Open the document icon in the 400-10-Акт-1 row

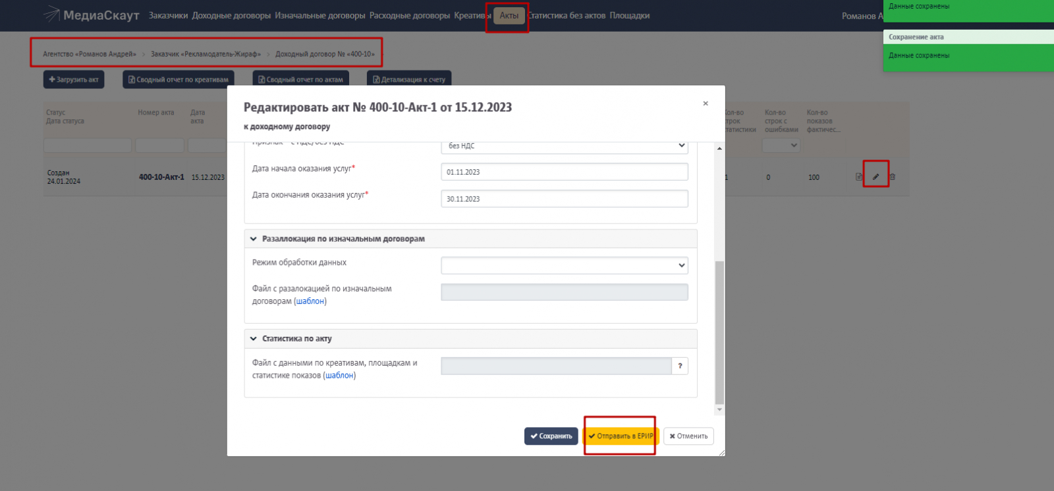[859, 177]
